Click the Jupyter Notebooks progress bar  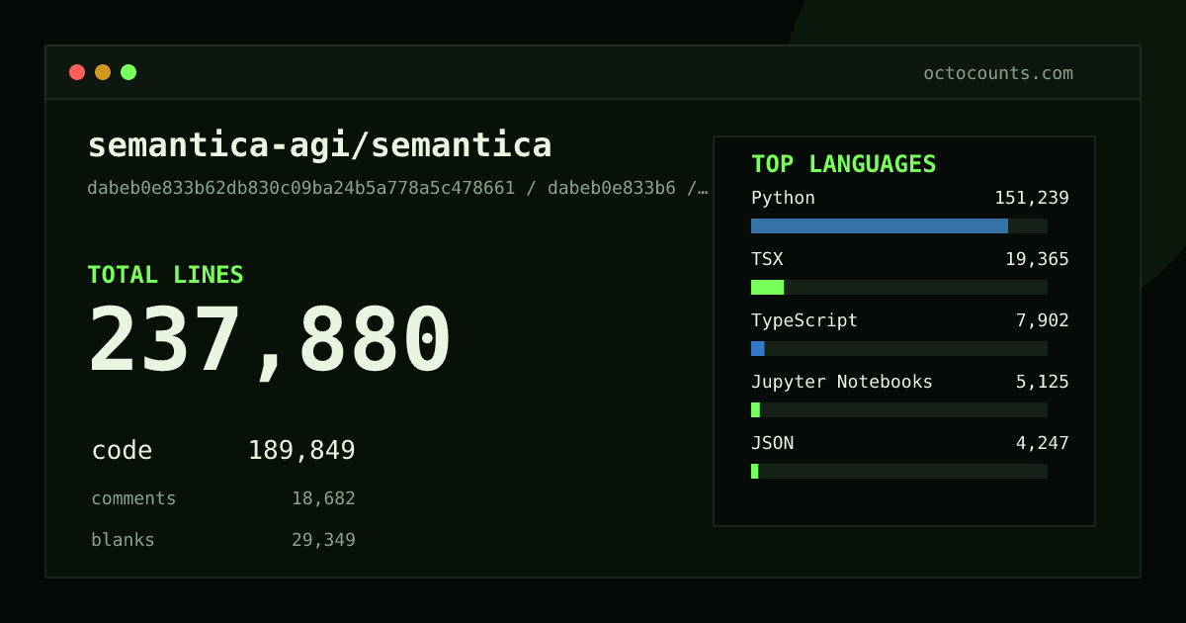(899, 409)
